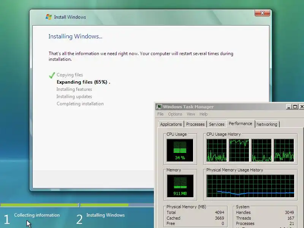Click the Installing Windows progress bar
304x228 pixels.
[117, 205]
